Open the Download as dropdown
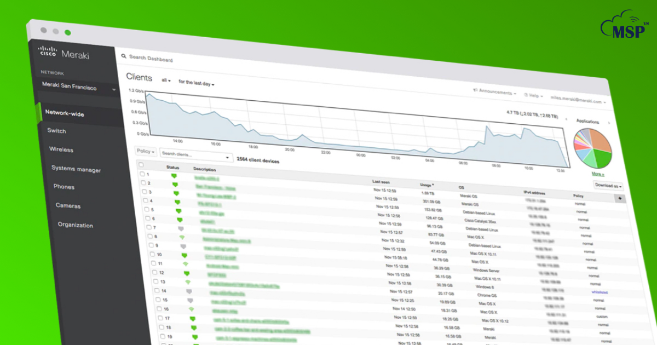Viewport: 657px width, 345px height. (x=608, y=186)
